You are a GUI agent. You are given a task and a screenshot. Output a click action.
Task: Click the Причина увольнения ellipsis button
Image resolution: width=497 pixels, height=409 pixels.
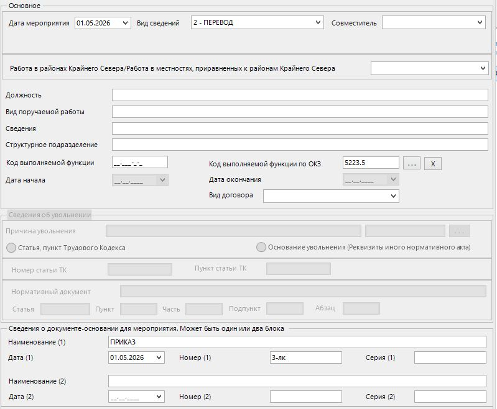[459, 231]
